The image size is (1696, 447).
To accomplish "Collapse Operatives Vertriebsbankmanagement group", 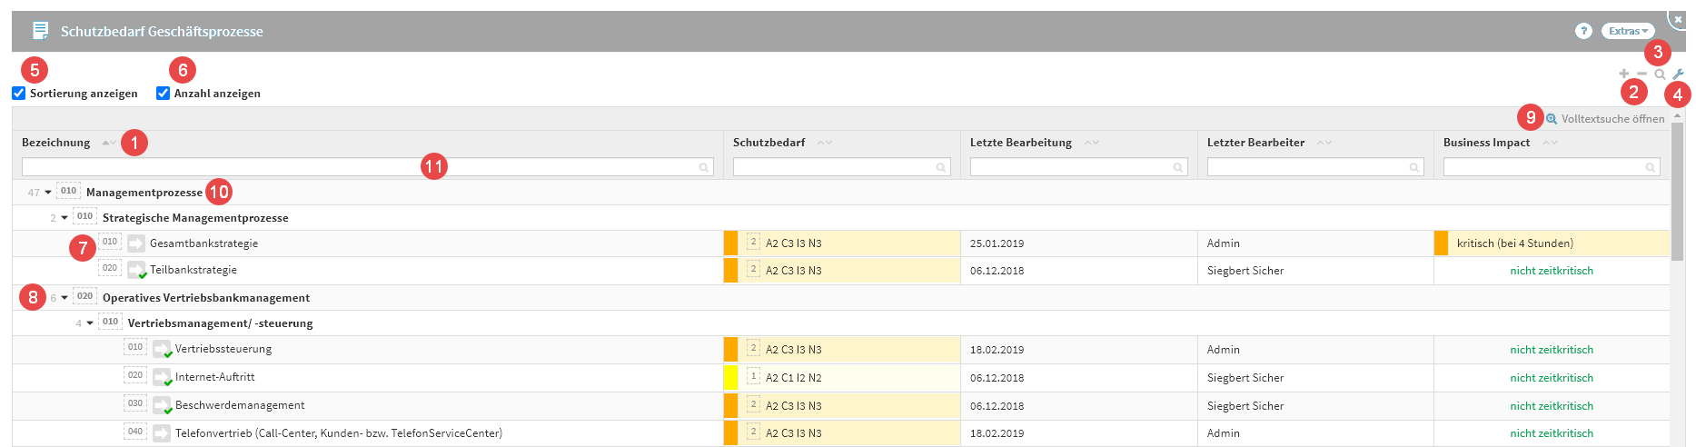I will 64,298.
